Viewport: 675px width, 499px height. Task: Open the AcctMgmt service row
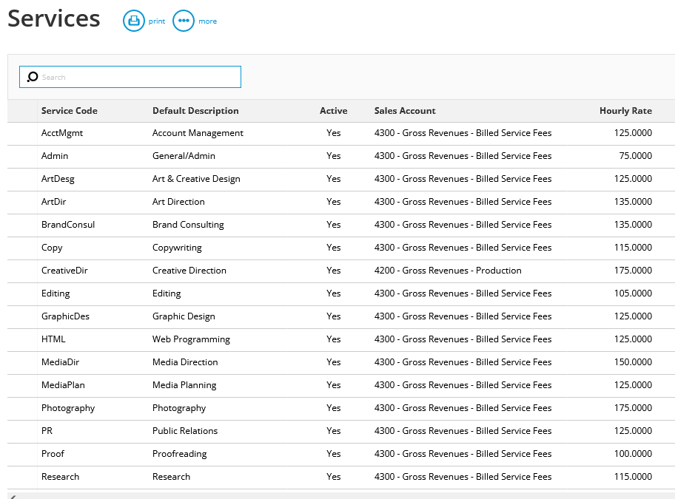[x=341, y=134]
